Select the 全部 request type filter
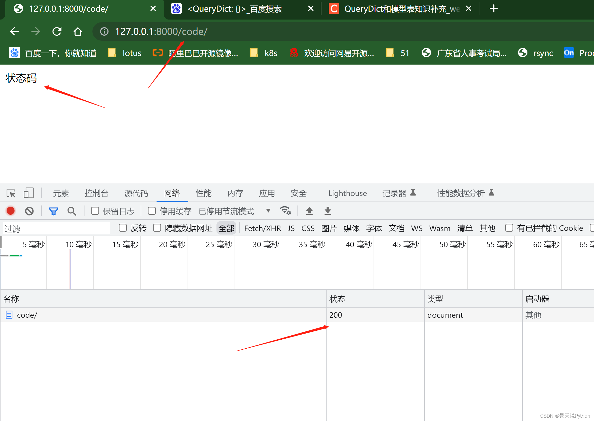 coord(227,228)
